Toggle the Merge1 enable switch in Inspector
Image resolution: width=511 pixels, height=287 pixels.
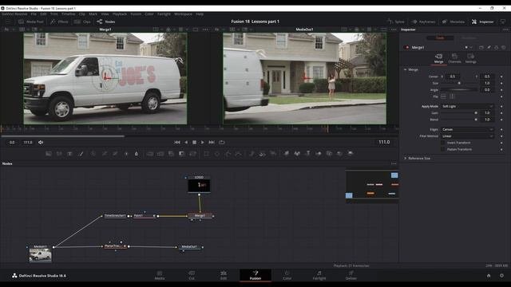(x=406, y=48)
